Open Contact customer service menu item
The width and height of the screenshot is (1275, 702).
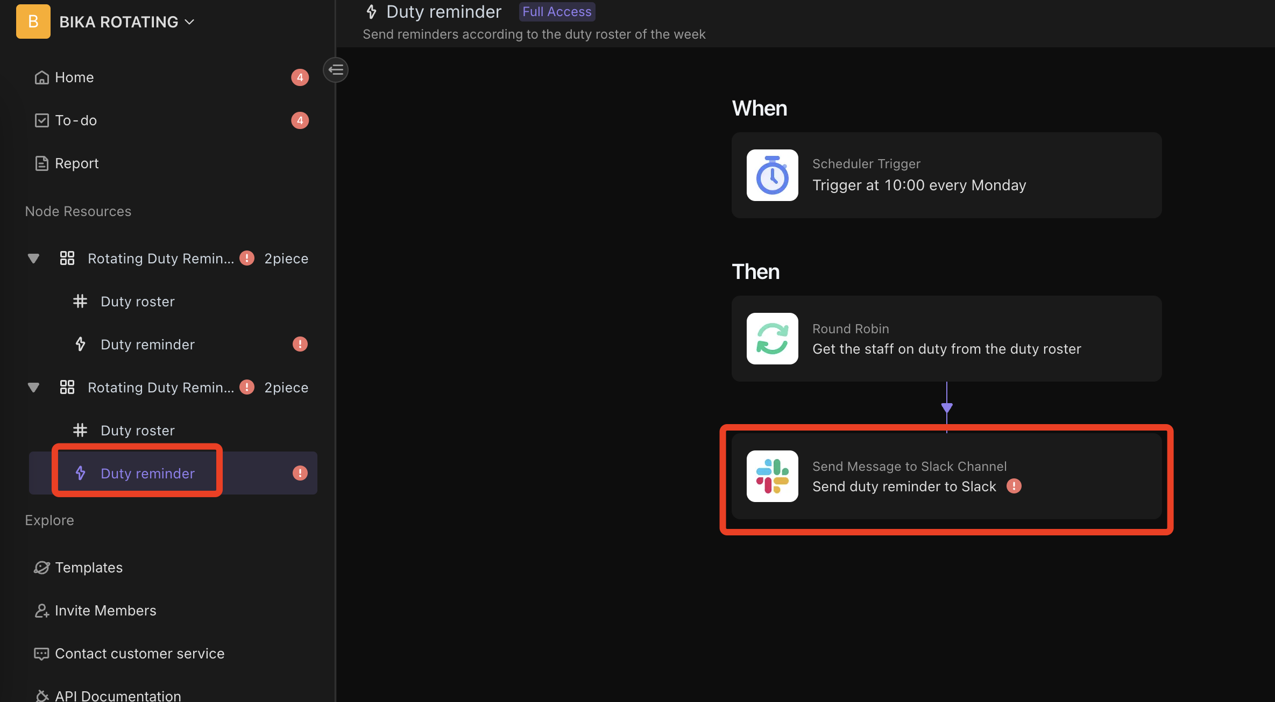pos(139,653)
